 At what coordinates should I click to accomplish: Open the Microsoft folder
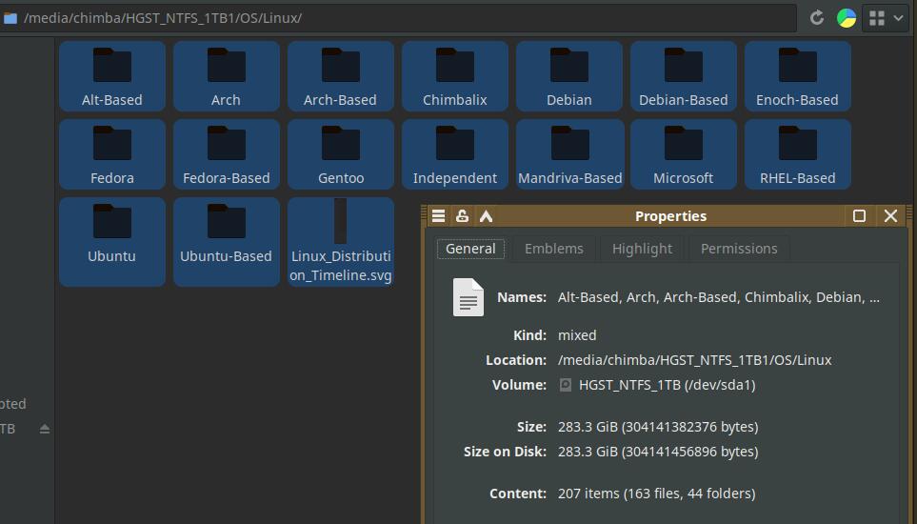click(683, 154)
